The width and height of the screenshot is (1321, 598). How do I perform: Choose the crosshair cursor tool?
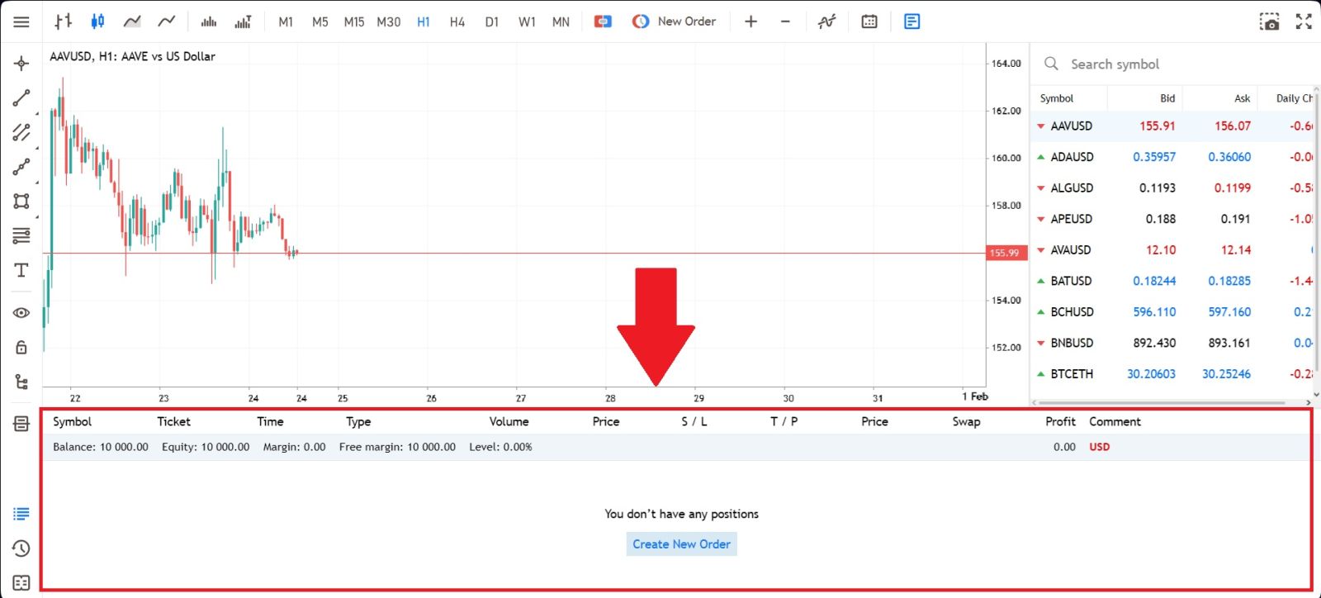click(x=21, y=64)
